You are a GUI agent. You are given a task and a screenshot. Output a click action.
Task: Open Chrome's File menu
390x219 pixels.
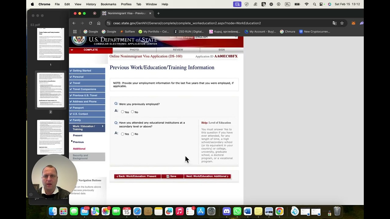pyautogui.click(x=57, y=4)
